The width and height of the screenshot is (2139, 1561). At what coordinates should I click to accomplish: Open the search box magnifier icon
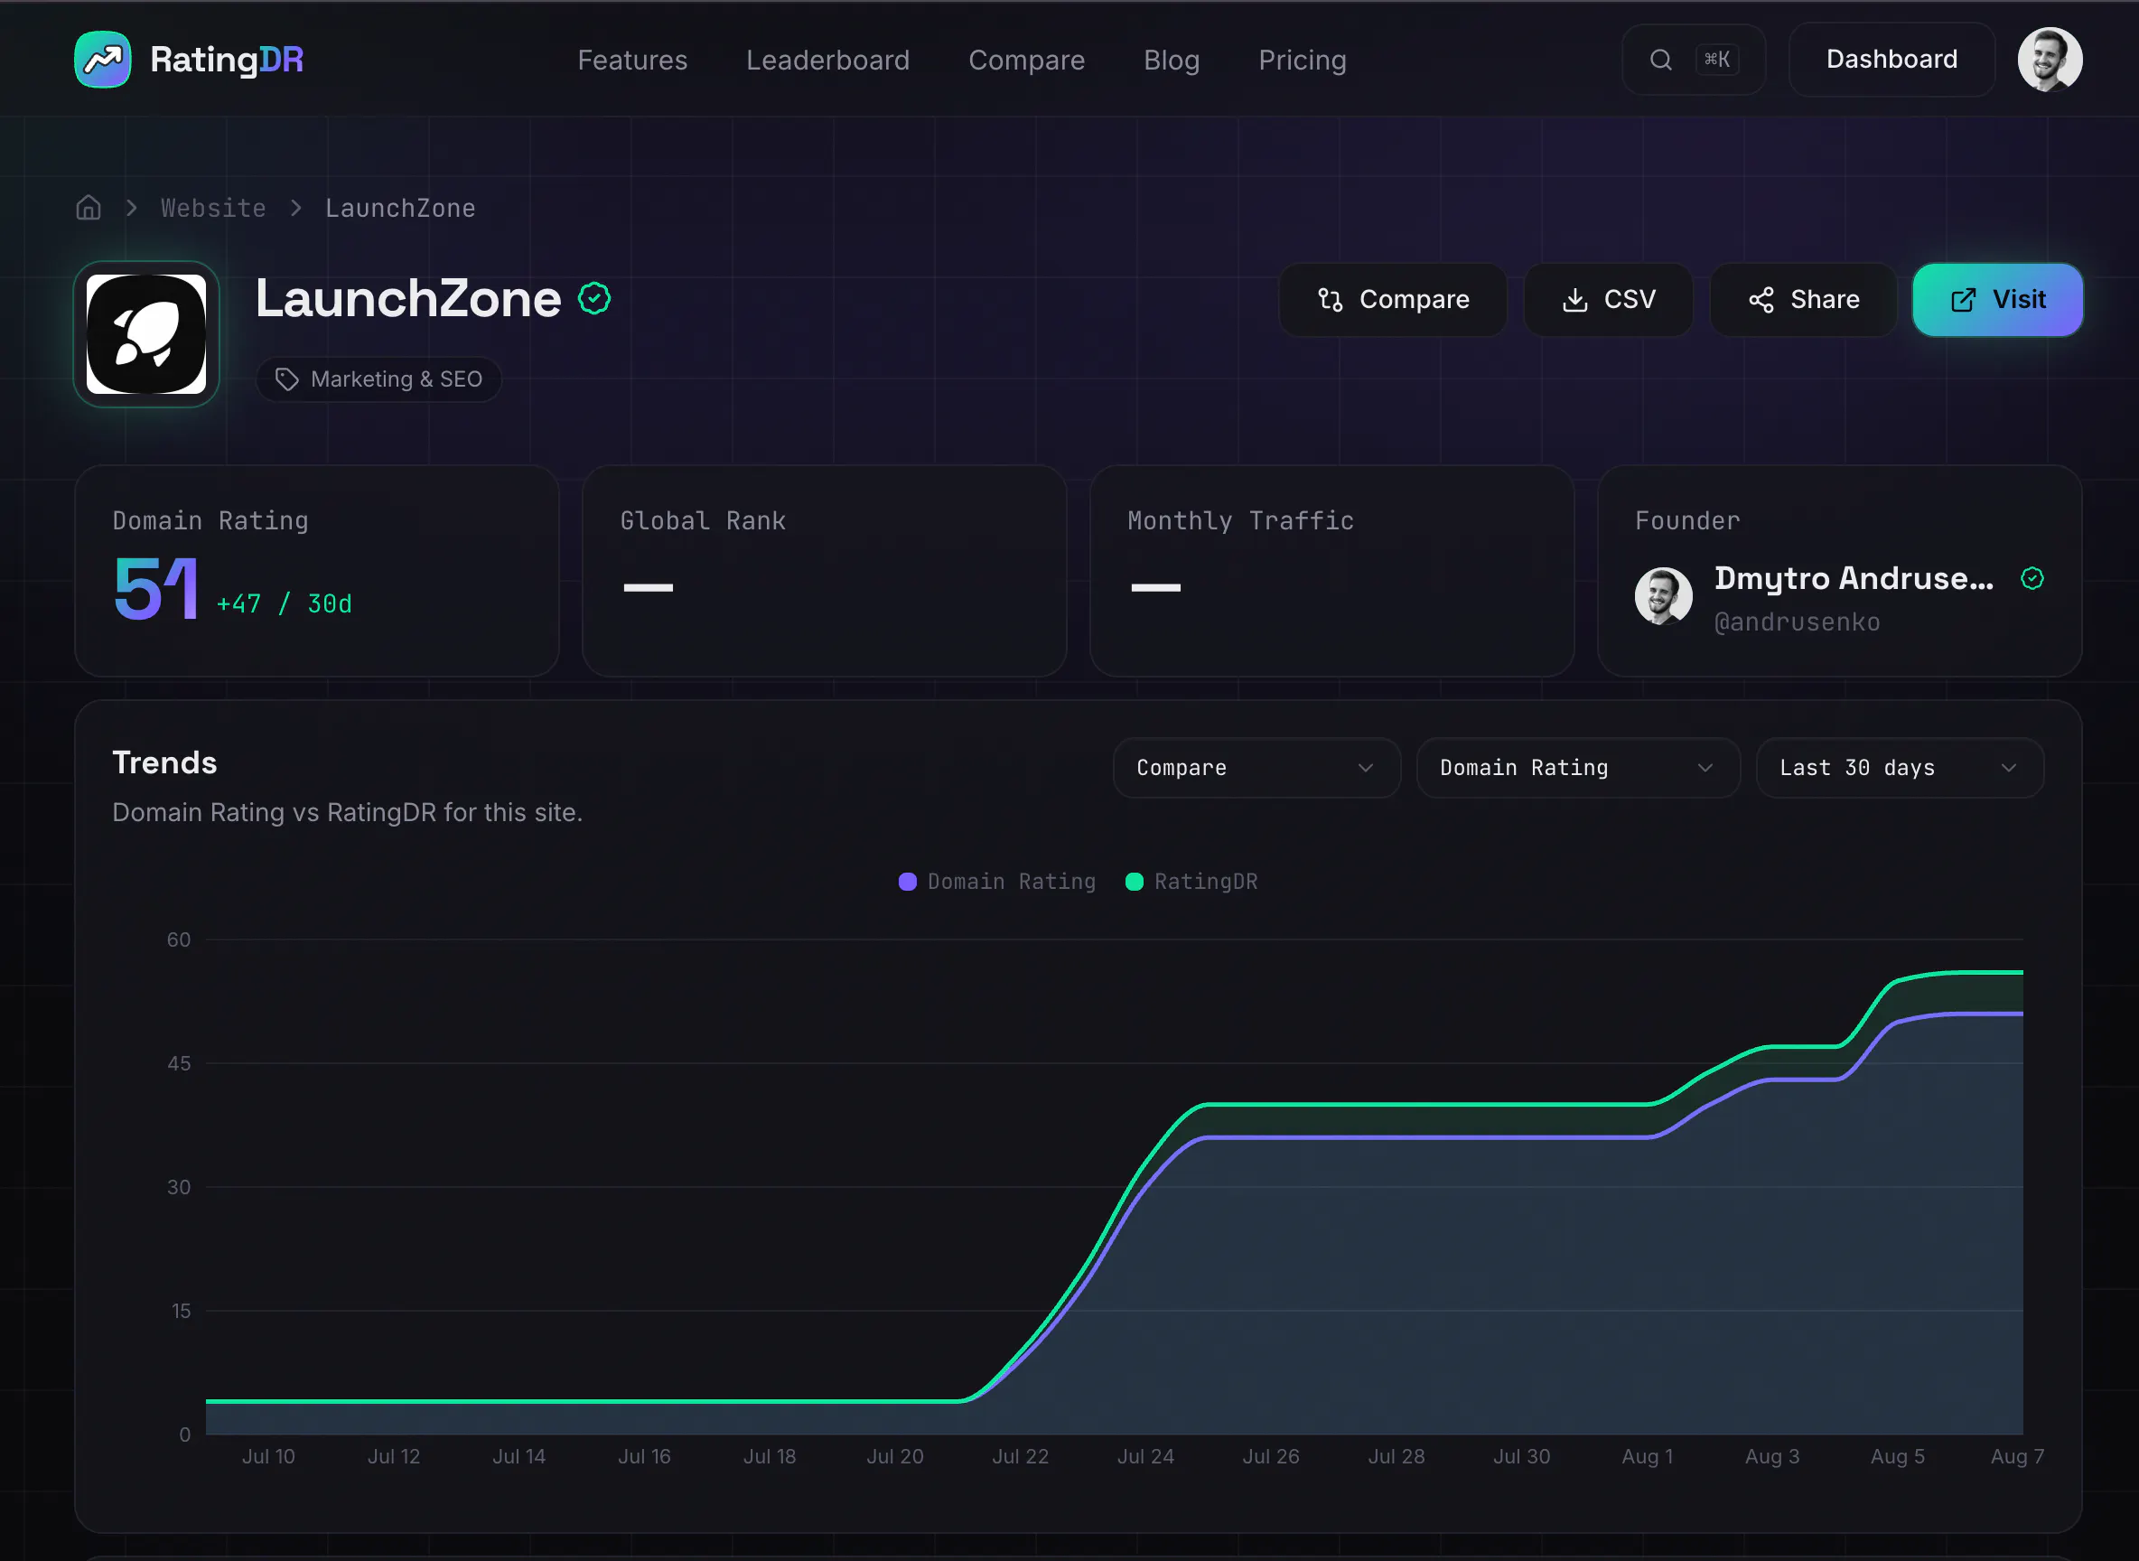pyautogui.click(x=1660, y=60)
